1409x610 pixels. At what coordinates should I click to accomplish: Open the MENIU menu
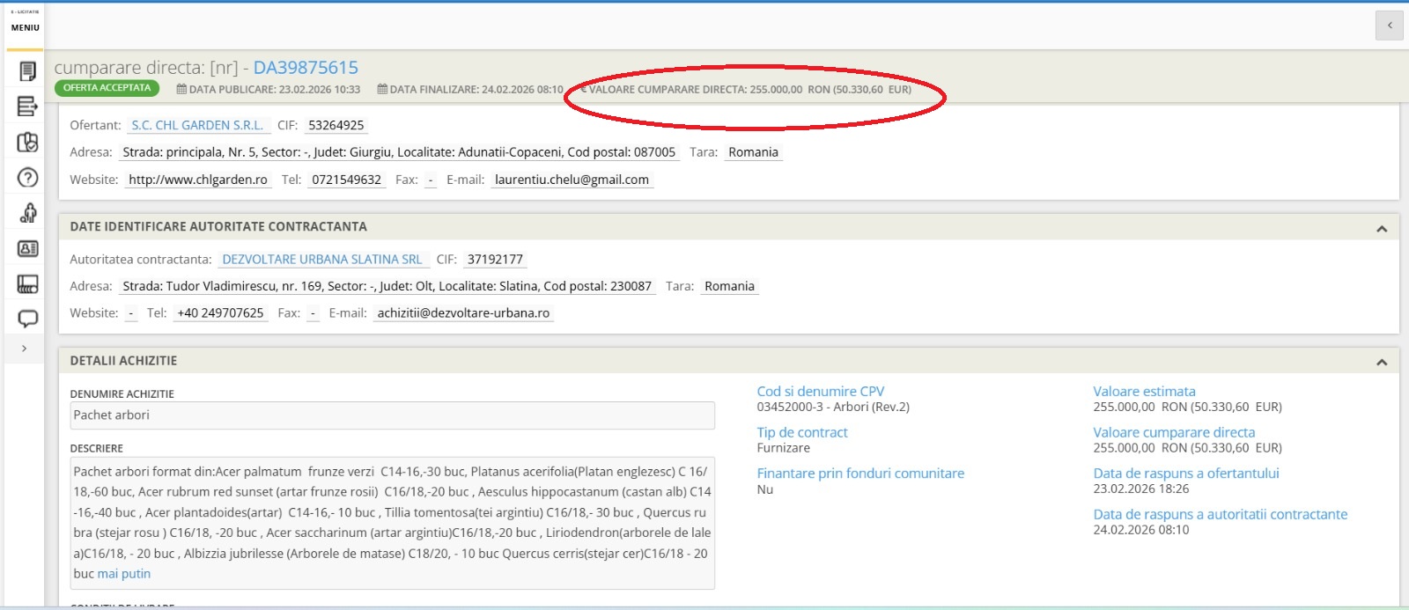25,27
